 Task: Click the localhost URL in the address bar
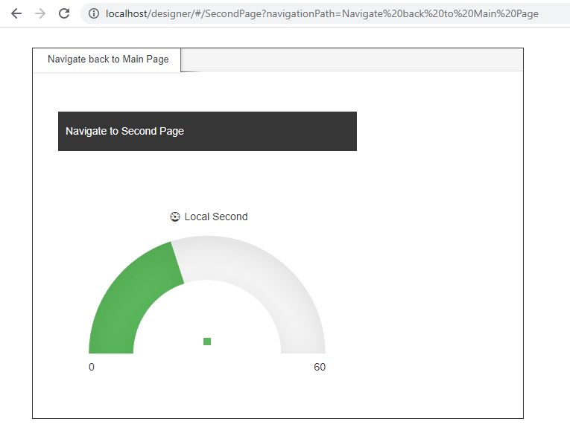[322, 14]
